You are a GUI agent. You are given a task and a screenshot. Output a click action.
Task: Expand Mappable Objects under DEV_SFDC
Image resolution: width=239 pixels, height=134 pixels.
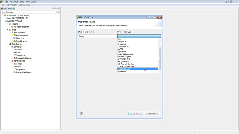click(x=12, y=58)
